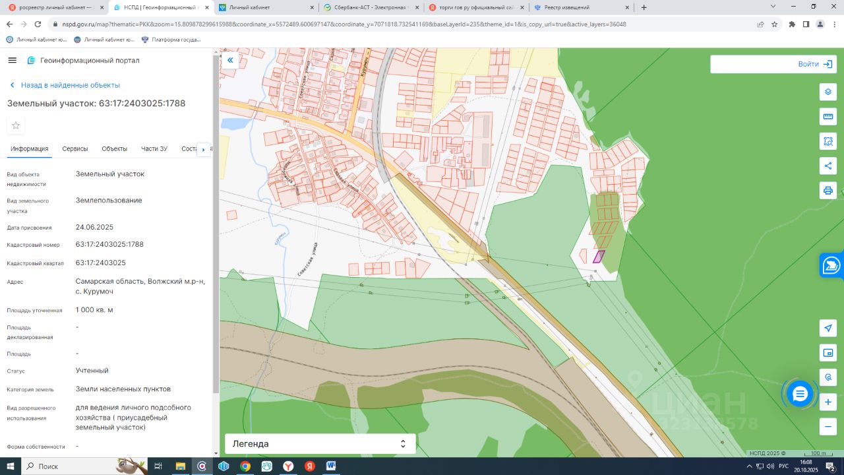Click the my location arrow icon
The image size is (844, 475).
(x=828, y=328)
